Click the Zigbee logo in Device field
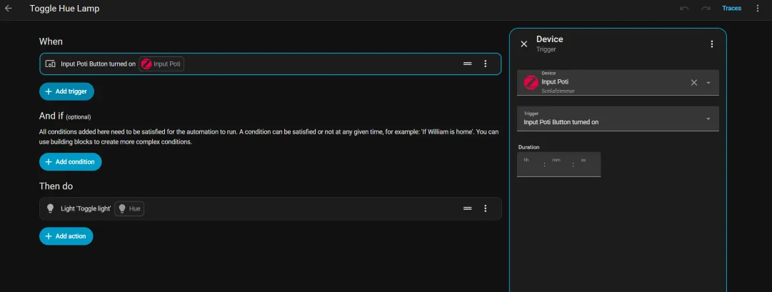 pyautogui.click(x=531, y=82)
